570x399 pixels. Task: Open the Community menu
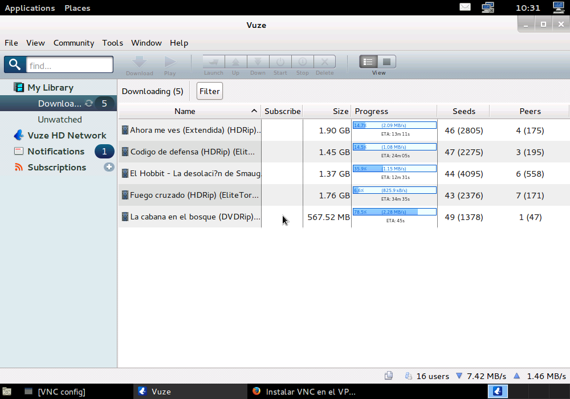point(74,43)
